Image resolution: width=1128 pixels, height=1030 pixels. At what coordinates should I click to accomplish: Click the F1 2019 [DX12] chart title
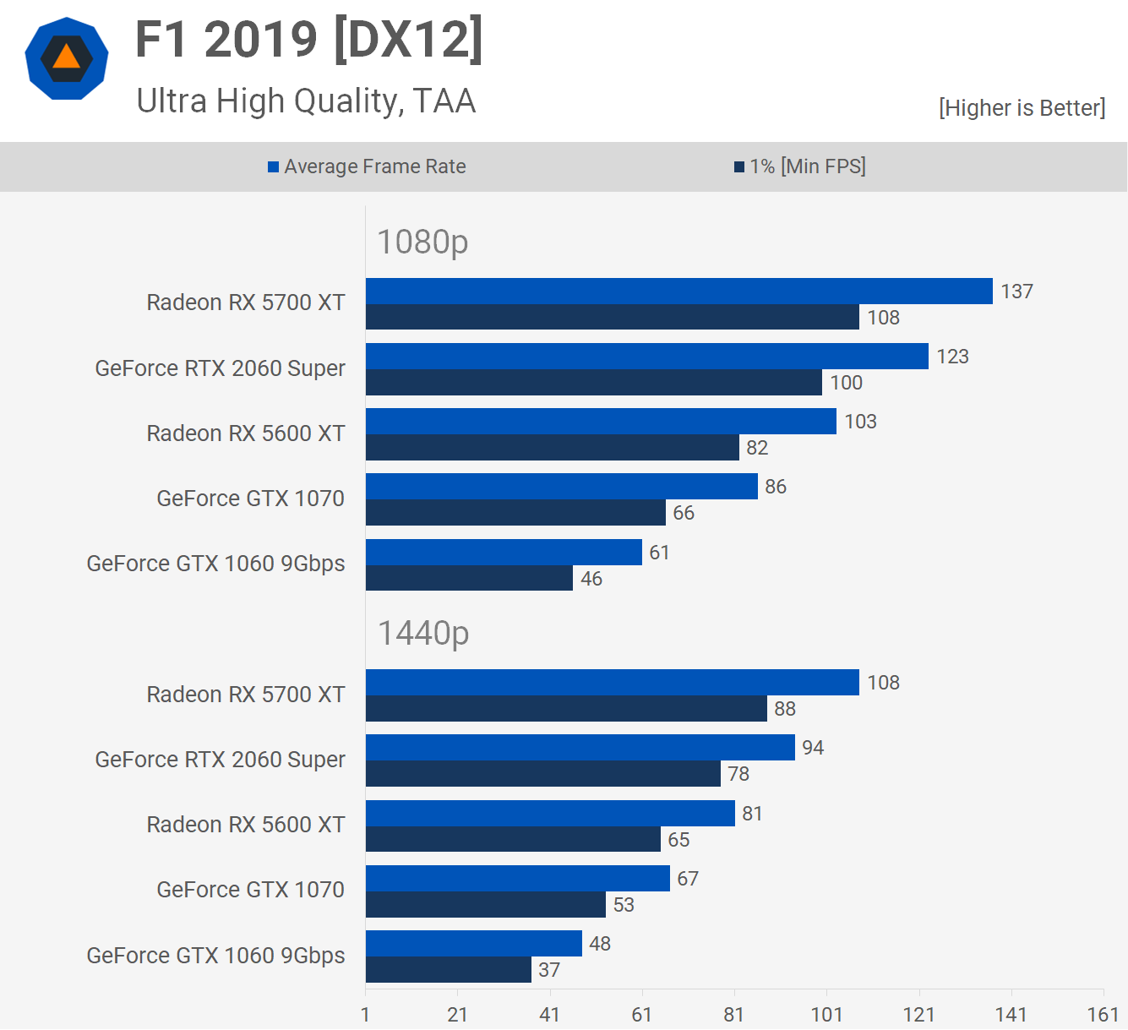(x=309, y=40)
